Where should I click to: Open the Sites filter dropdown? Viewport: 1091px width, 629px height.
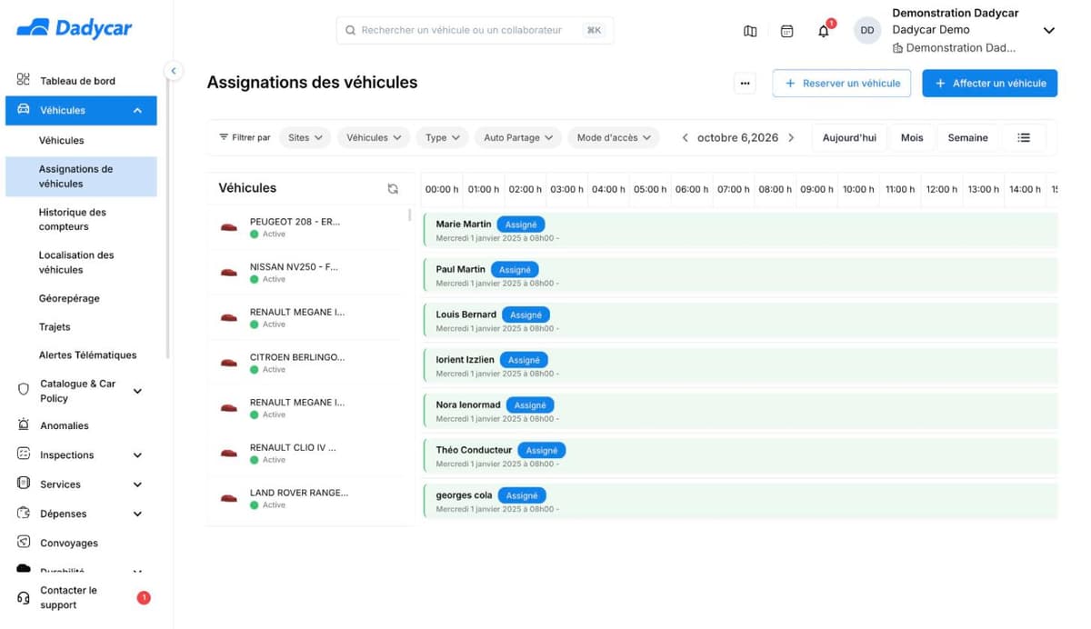pyautogui.click(x=305, y=138)
